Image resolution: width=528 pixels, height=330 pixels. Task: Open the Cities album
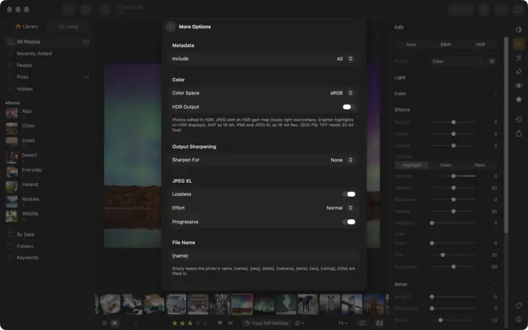48,128
